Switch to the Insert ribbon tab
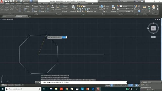This screenshot has height=91, width=162. point(13,4)
